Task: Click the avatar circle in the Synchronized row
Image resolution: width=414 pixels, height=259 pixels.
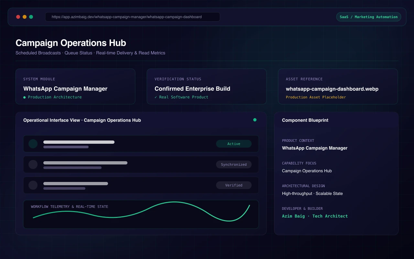Action: point(33,164)
